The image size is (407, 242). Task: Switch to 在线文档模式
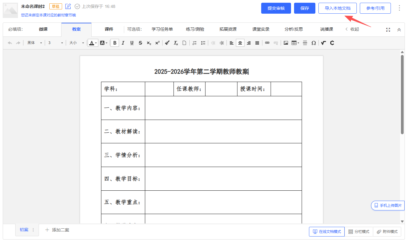[x=327, y=232]
